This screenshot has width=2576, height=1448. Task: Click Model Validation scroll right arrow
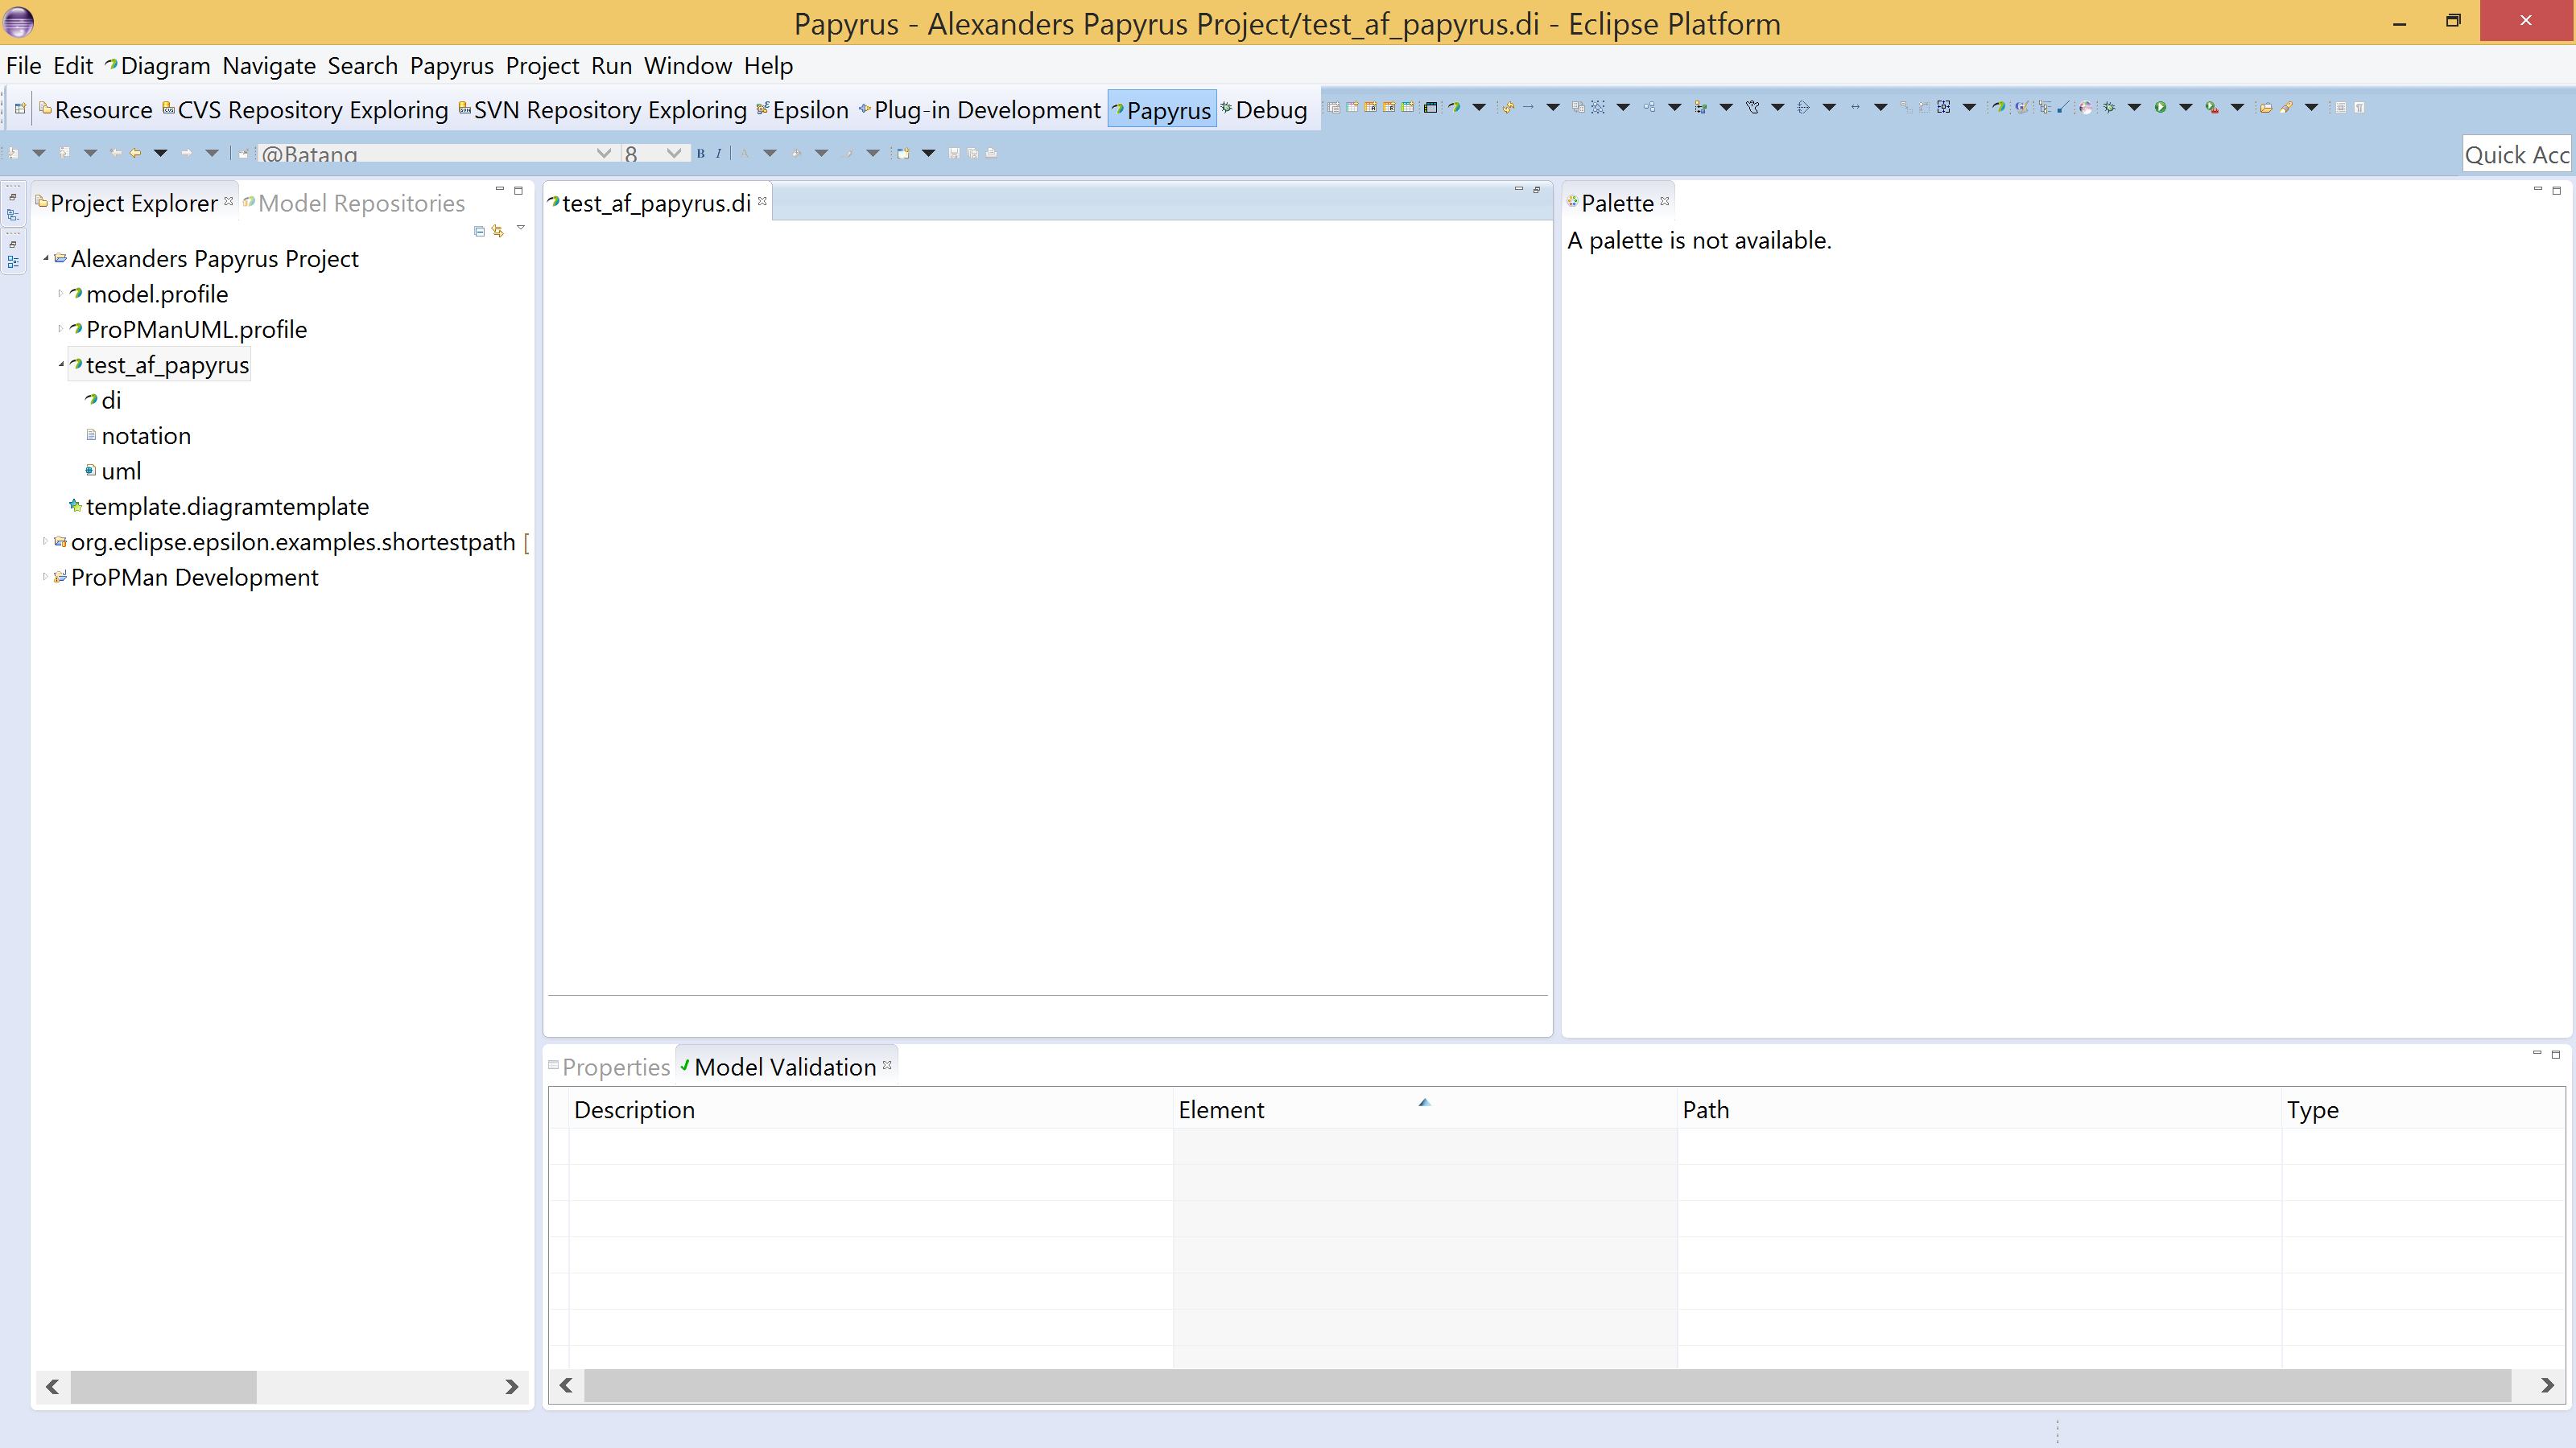(x=2547, y=1385)
